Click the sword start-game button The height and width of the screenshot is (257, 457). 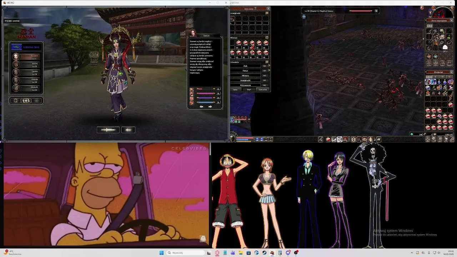point(108,130)
